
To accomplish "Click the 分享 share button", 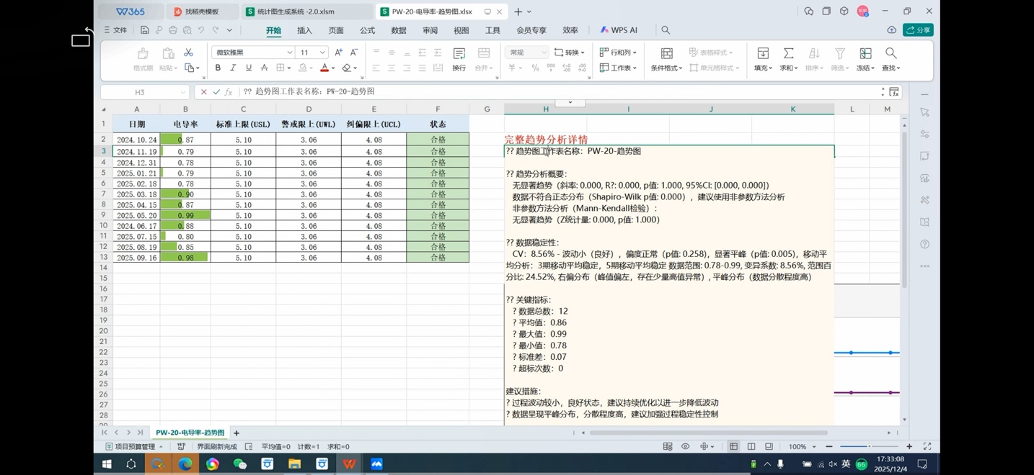I will coord(918,30).
